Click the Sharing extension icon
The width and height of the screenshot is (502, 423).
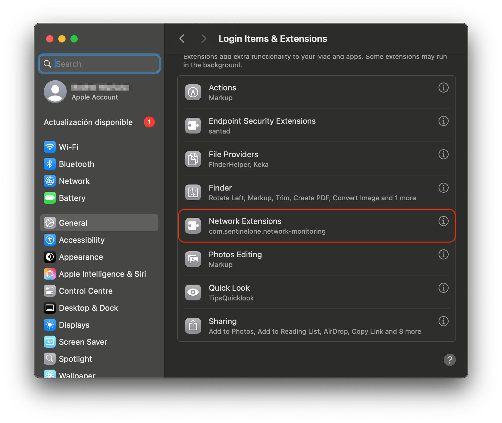coord(193,326)
